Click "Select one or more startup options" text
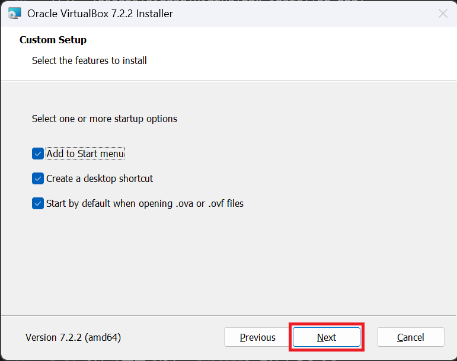Image resolution: width=457 pixels, height=361 pixels. coord(104,119)
